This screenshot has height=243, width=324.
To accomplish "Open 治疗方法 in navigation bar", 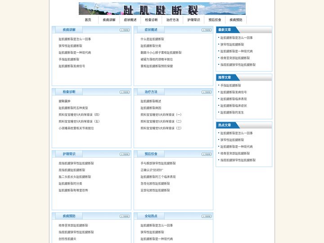I will point(172,20).
